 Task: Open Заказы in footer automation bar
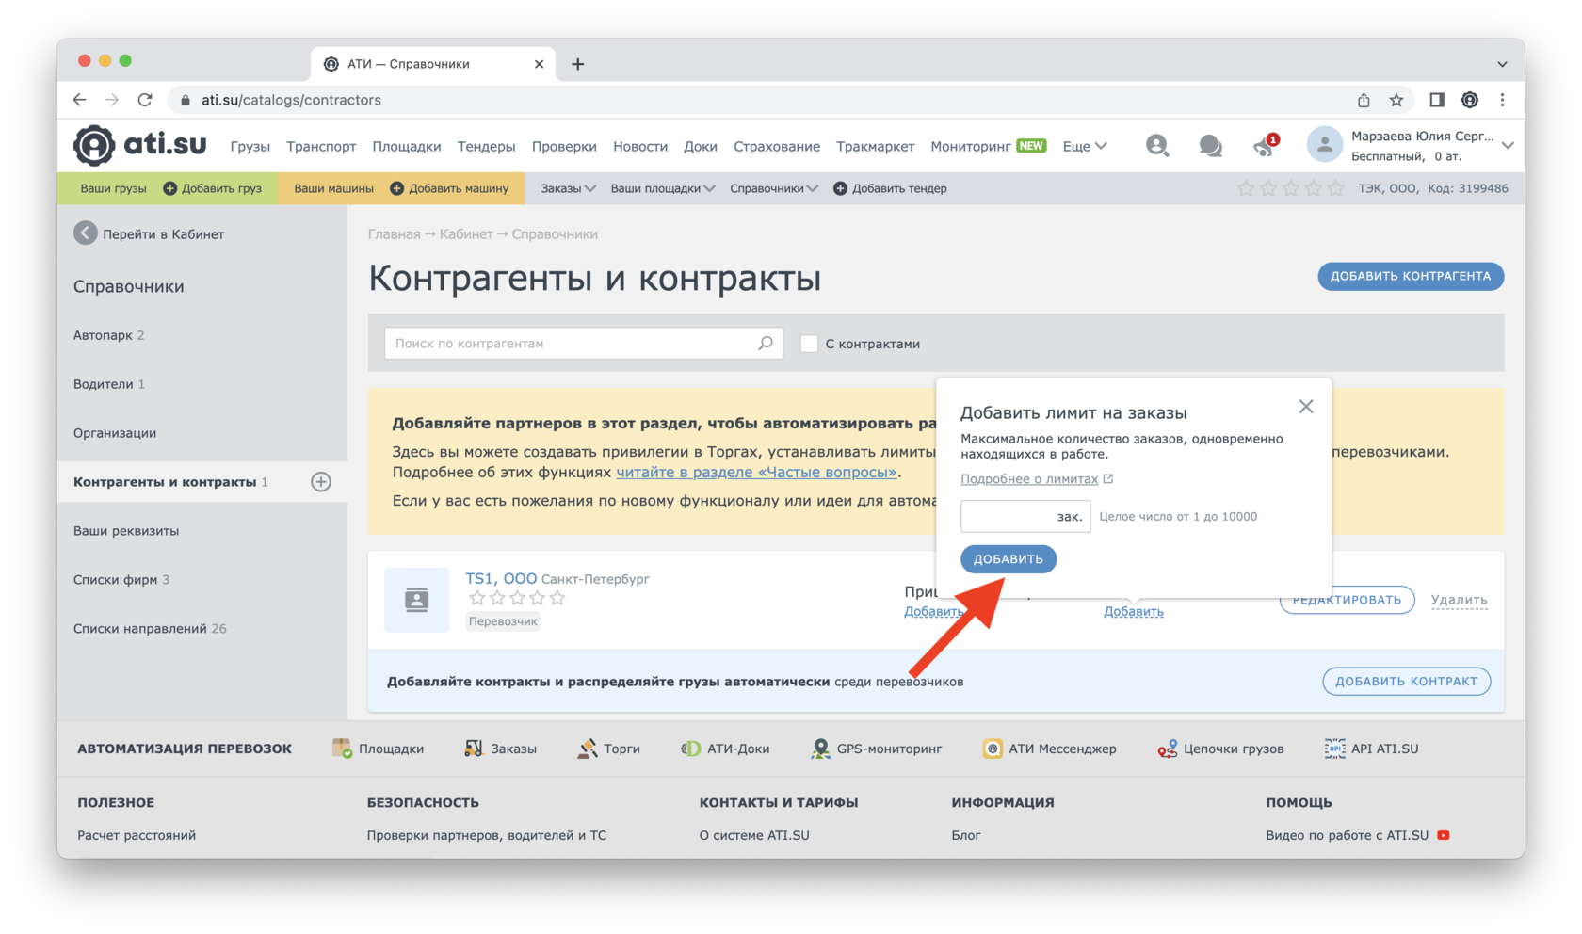[500, 749]
